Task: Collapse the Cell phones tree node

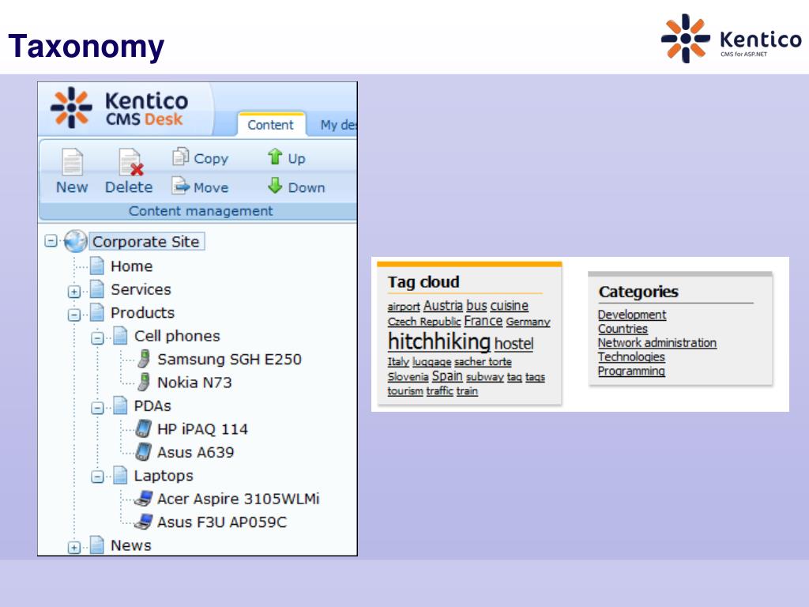Action: point(97,338)
